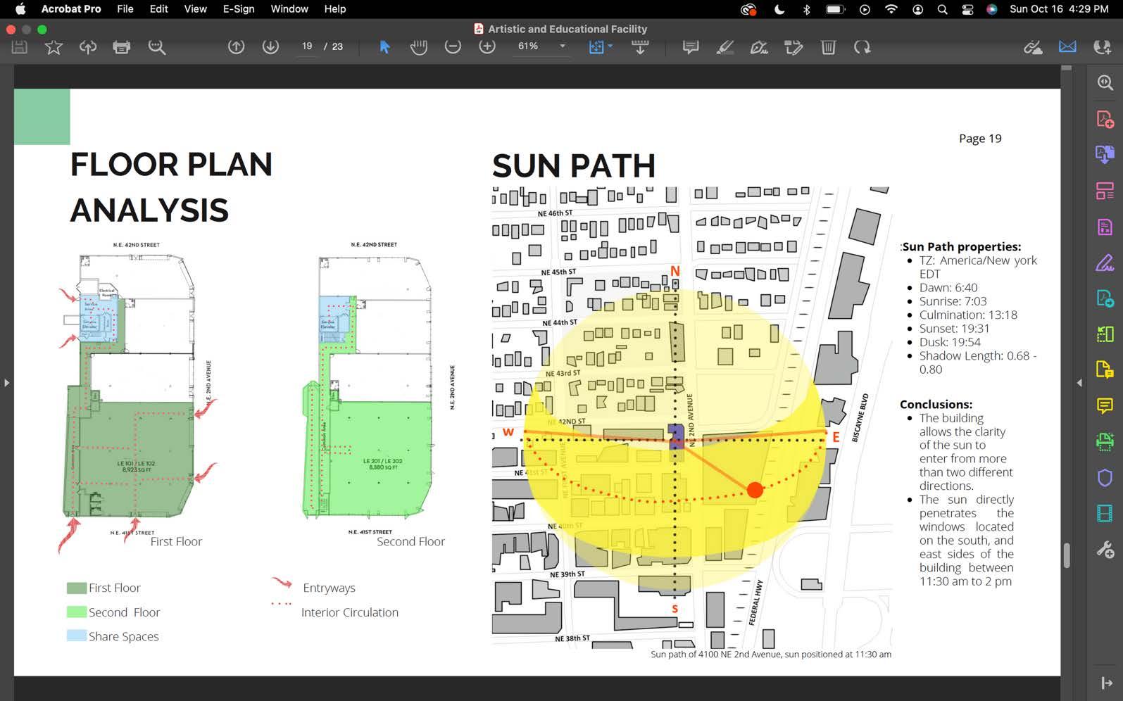Screen dimensions: 1123x701
Task: Add a sticky note comment
Action: coord(691,47)
